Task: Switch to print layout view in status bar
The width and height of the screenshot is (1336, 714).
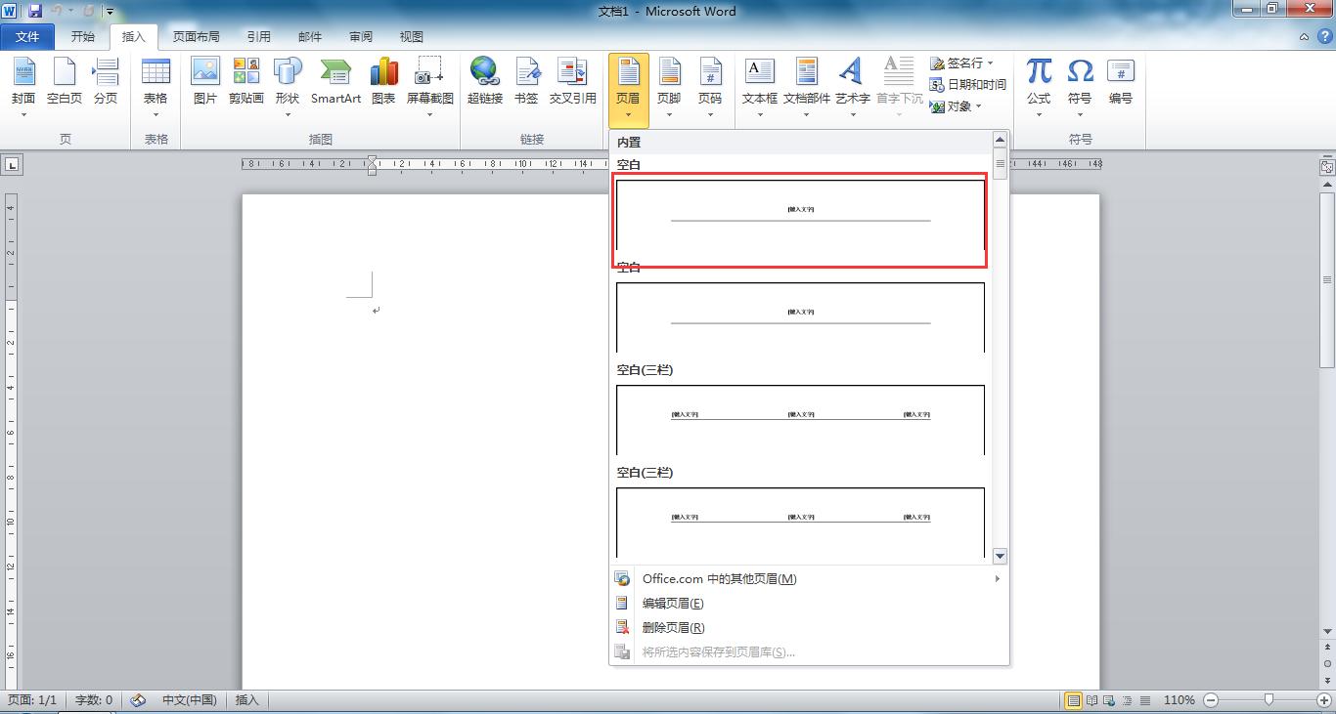Action: [x=1074, y=700]
